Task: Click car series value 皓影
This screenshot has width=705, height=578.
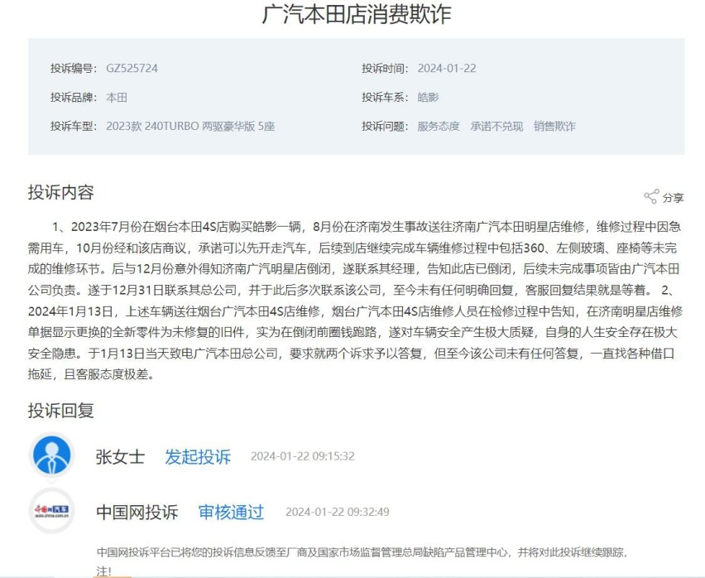Action: point(428,97)
